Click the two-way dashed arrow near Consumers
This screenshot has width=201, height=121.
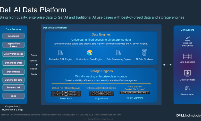pyautogui.click(x=167, y=65)
